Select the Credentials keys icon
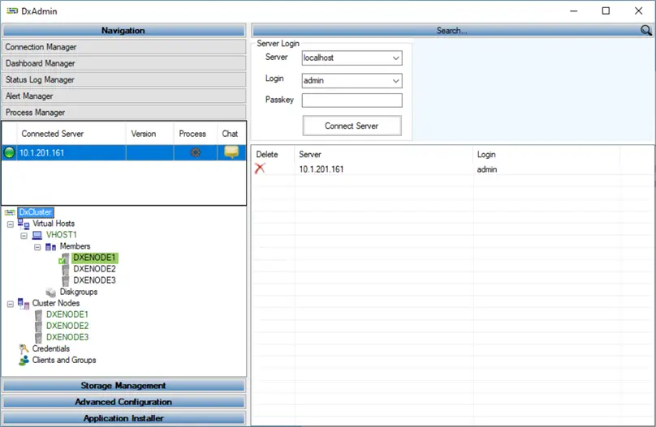The height and width of the screenshot is (427, 656). click(x=24, y=348)
